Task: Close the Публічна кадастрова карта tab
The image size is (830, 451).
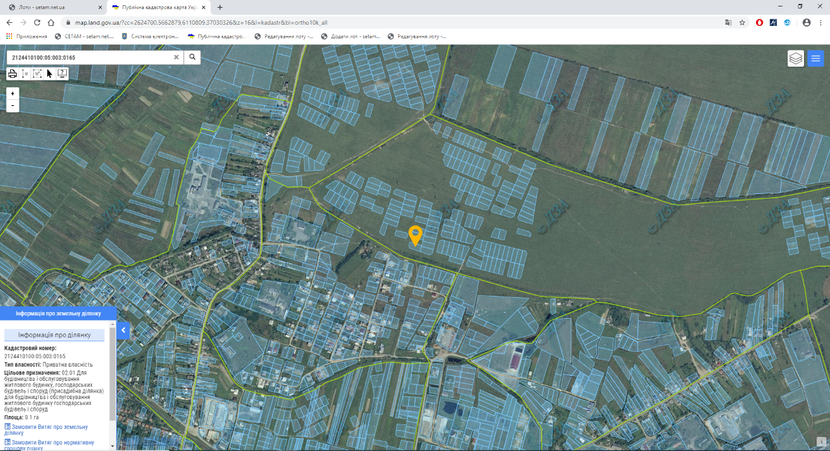Action: click(x=205, y=7)
